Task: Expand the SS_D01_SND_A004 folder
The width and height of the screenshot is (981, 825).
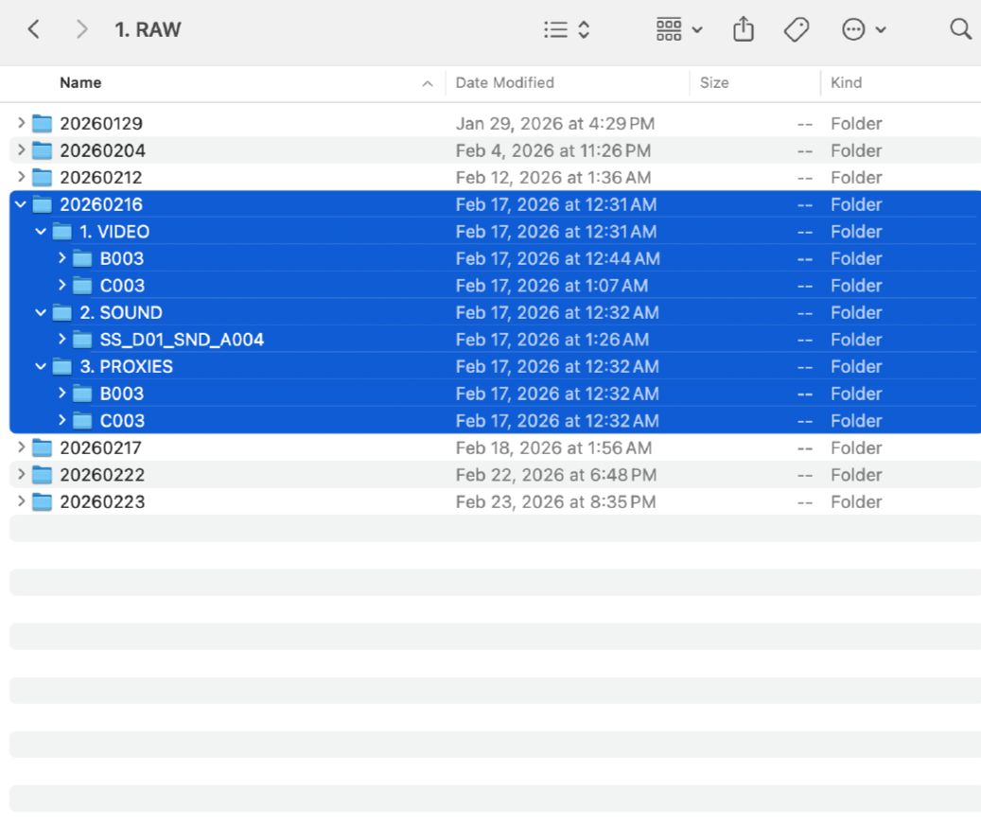Action: [61, 339]
